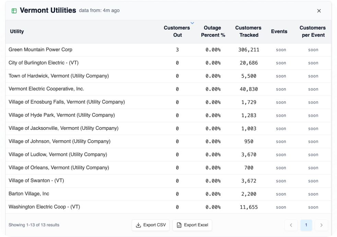Click the green table icon beside Vermont Utilities
Image resolution: width=337 pixels, height=237 pixels.
point(14,11)
